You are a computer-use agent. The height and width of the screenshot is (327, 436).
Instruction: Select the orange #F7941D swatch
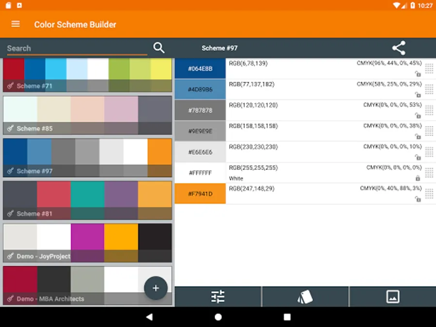pyautogui.click(x=200, y=193)
